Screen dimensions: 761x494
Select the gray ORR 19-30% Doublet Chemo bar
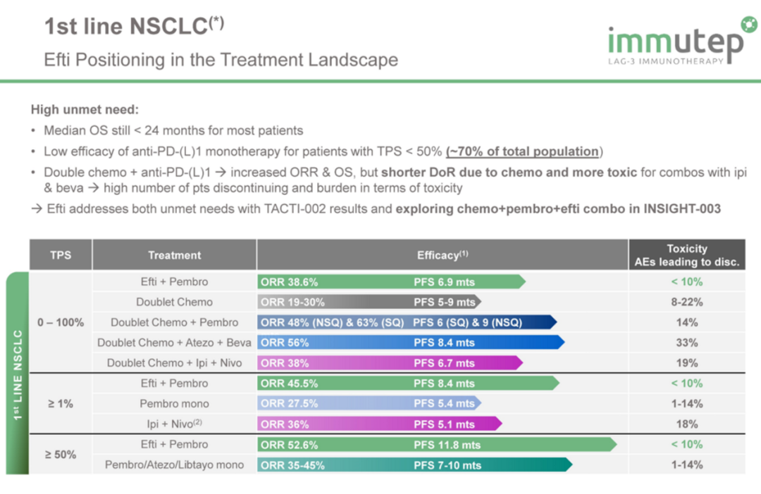click(369, 303)
